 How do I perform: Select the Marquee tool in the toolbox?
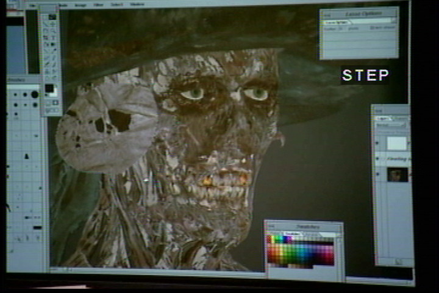(x=45, y=17)
